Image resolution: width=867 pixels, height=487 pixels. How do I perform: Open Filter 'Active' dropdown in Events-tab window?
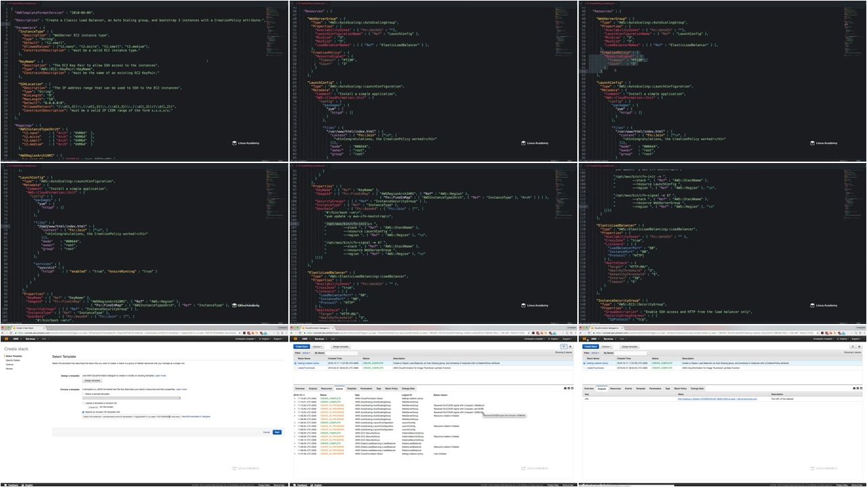click(x=306, y=353)
